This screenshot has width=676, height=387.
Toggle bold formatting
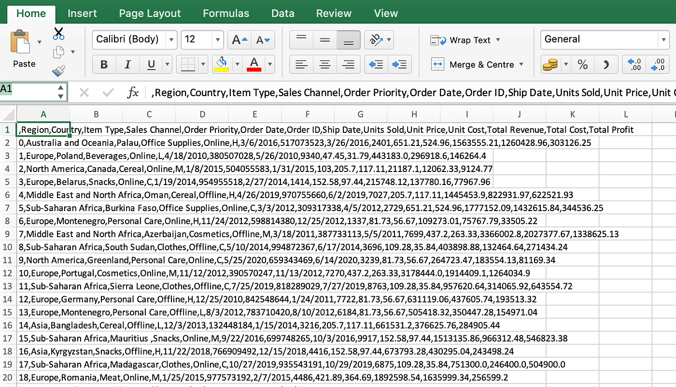105,64
